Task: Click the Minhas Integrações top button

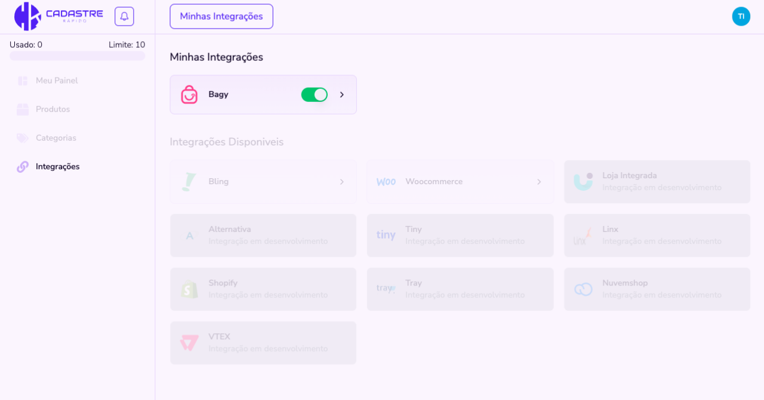Action: (221, 17)
